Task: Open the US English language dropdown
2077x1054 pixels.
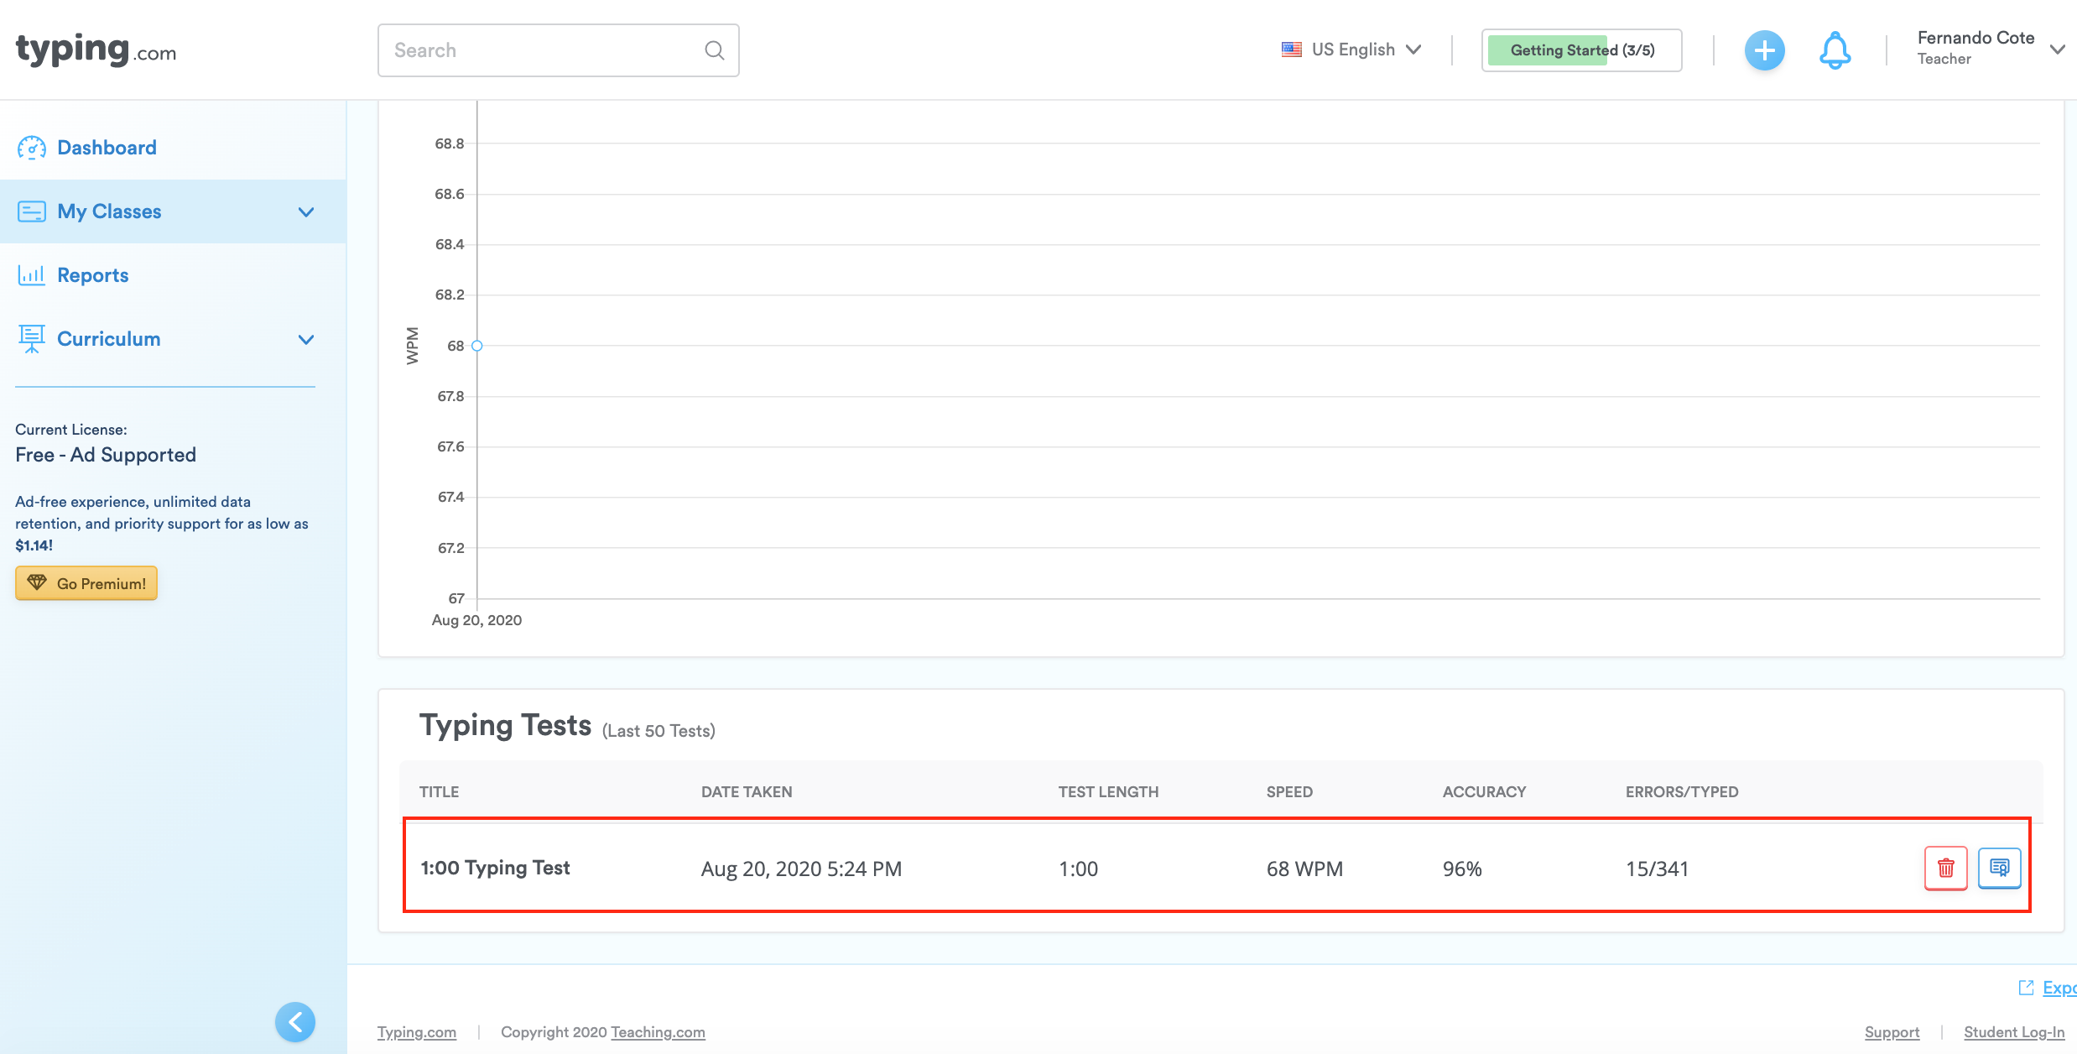Action: tap(1351, 50)
